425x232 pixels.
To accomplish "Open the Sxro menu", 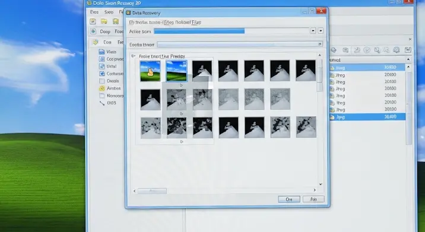I will click(x=109, y=12).
